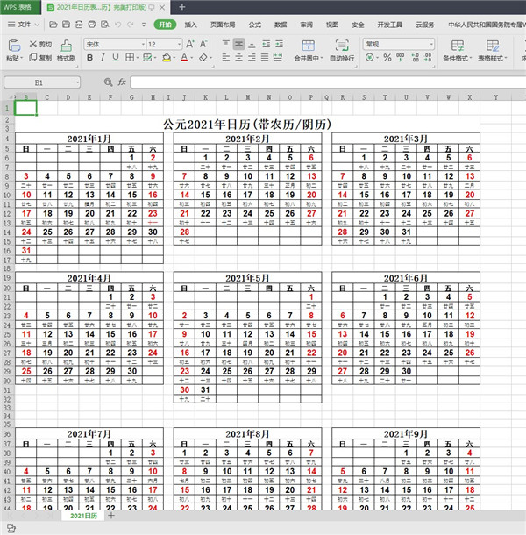Click the Name Box showing B1
The height and width of the screenshot is (535, 526).
(39, 82)
